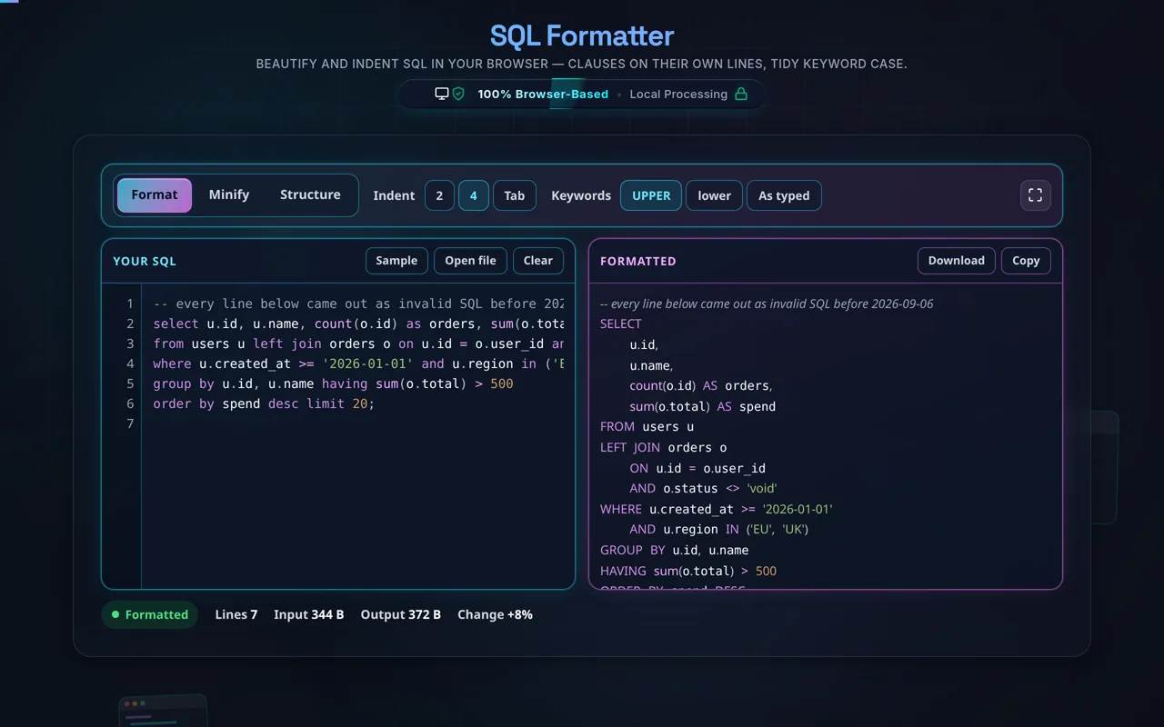Click line number 7 in the editor gutter
Viewport: 1164px width, 727px height.
click(x=130, y=423)
